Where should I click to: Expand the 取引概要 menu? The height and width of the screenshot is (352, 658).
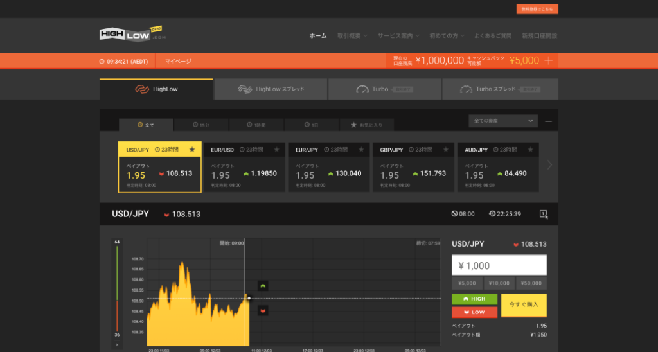click(x=352, y=36)
